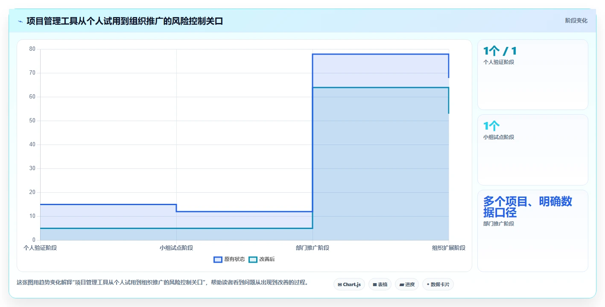
Task: Click the 小组试点阶段 x-axis label
Action: pos(176,248)
